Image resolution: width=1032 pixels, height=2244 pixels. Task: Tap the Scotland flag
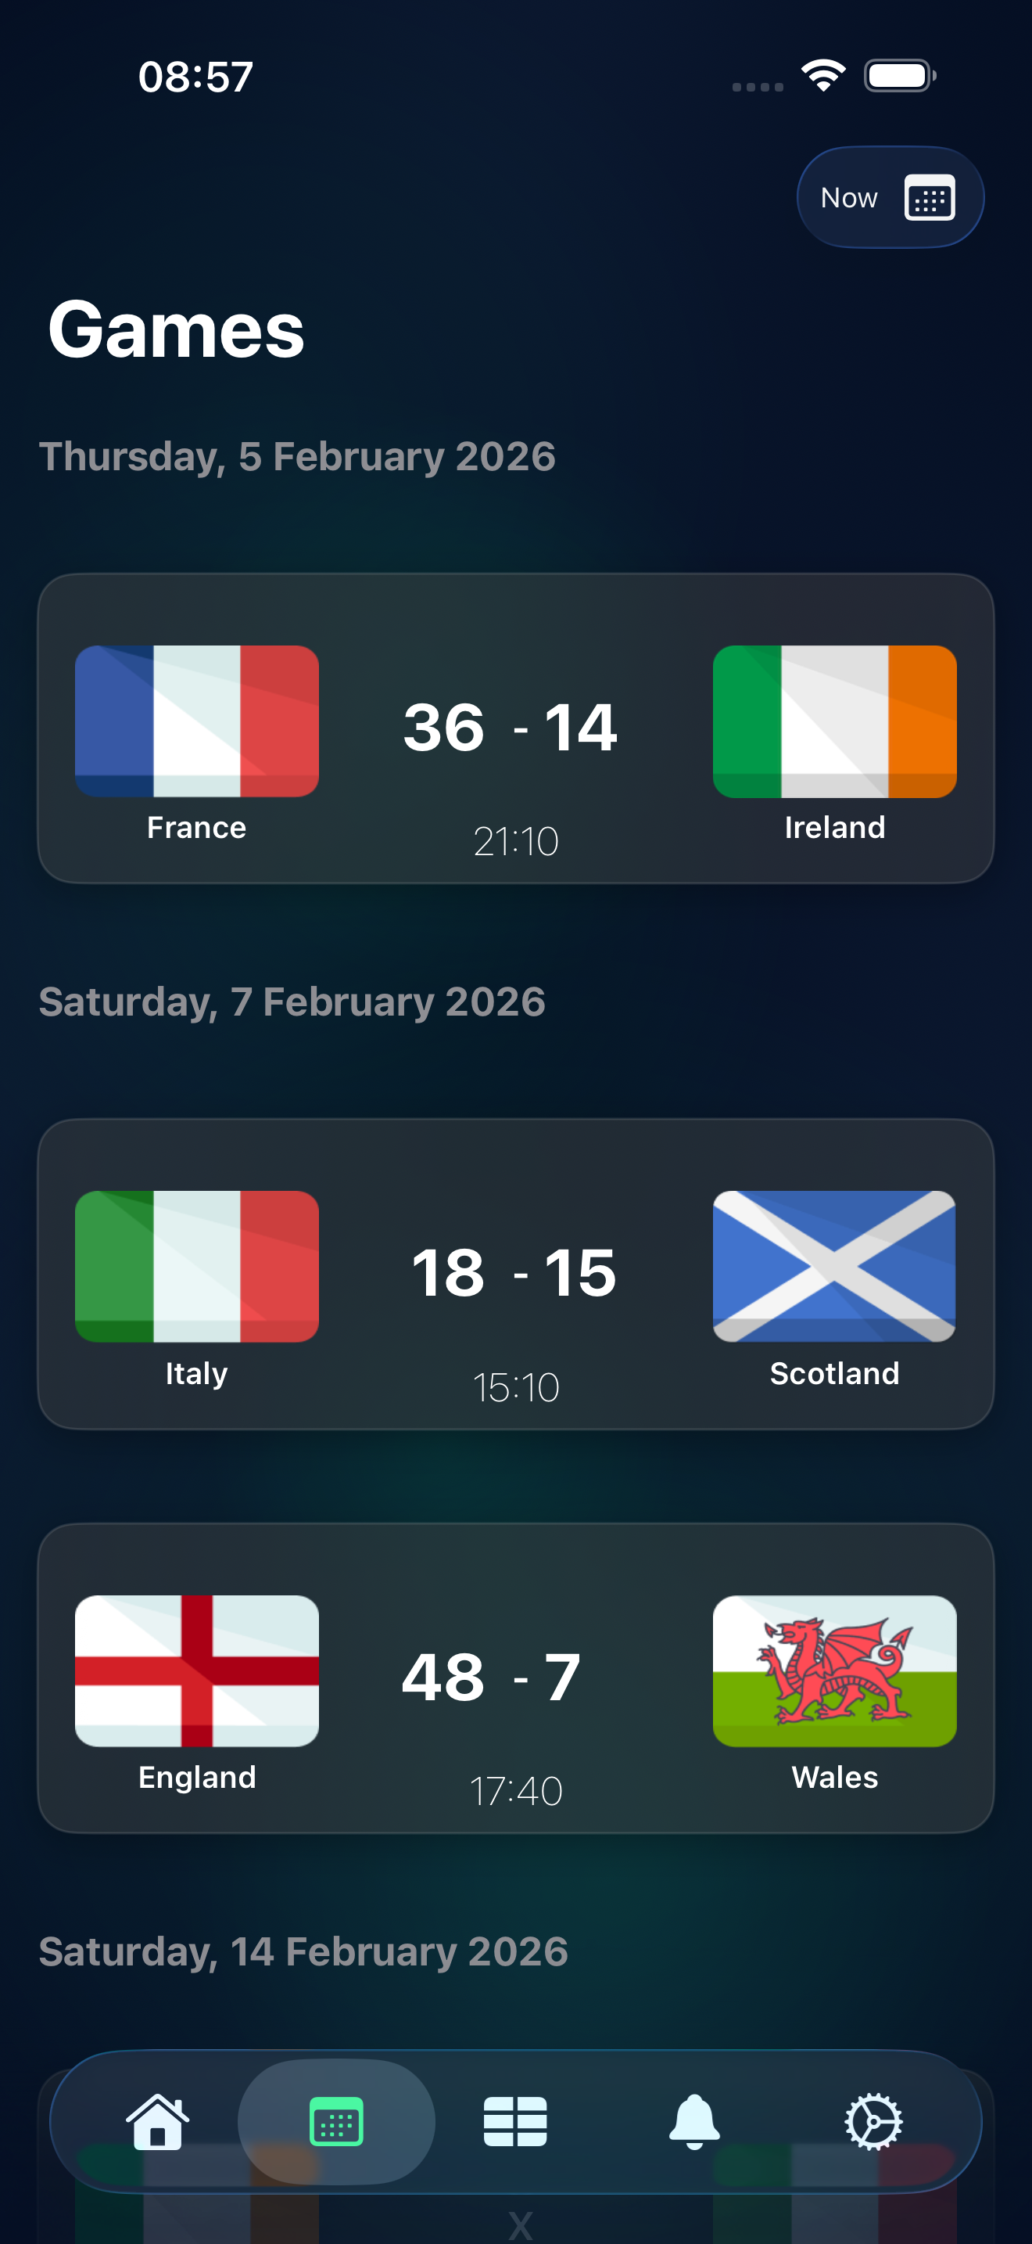coord(834,1267)
